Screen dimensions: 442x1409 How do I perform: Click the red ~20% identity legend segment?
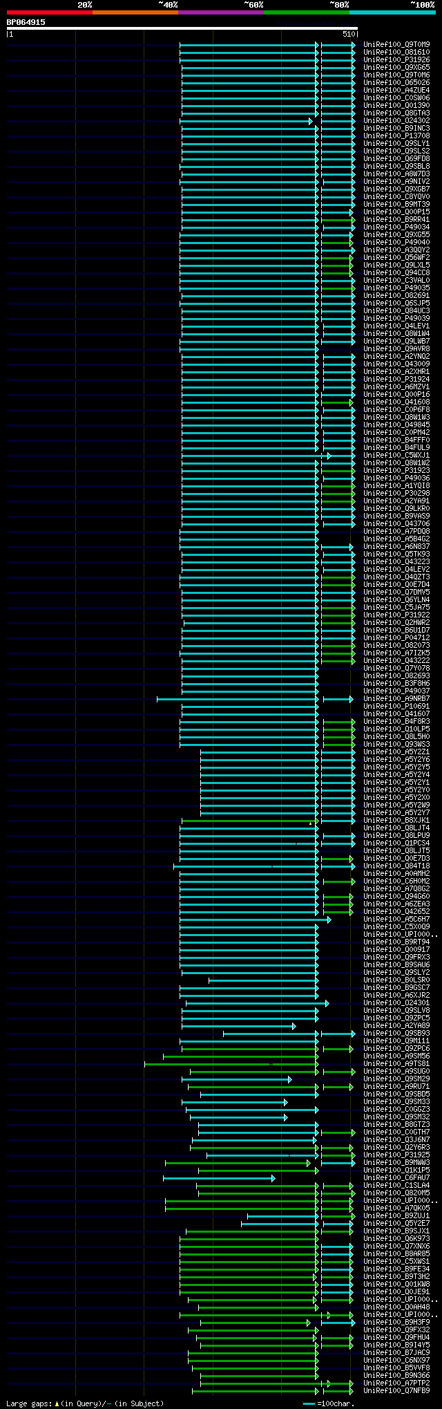(x=50, y=12)
